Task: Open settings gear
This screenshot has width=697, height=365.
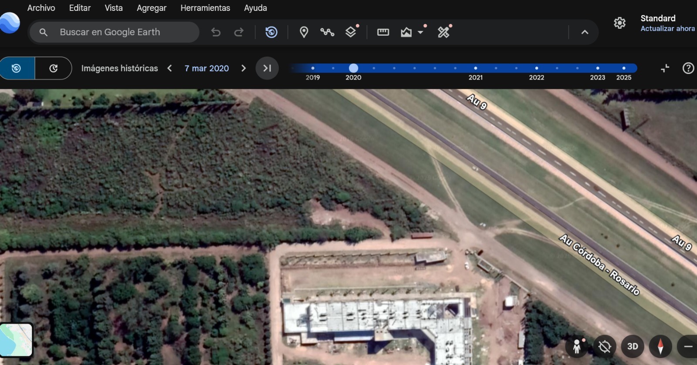Action: [x=619, y=23]
